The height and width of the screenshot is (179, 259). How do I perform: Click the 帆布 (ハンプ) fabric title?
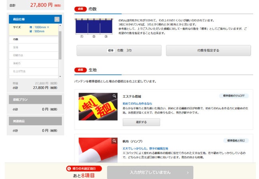(x=132, y=142)
